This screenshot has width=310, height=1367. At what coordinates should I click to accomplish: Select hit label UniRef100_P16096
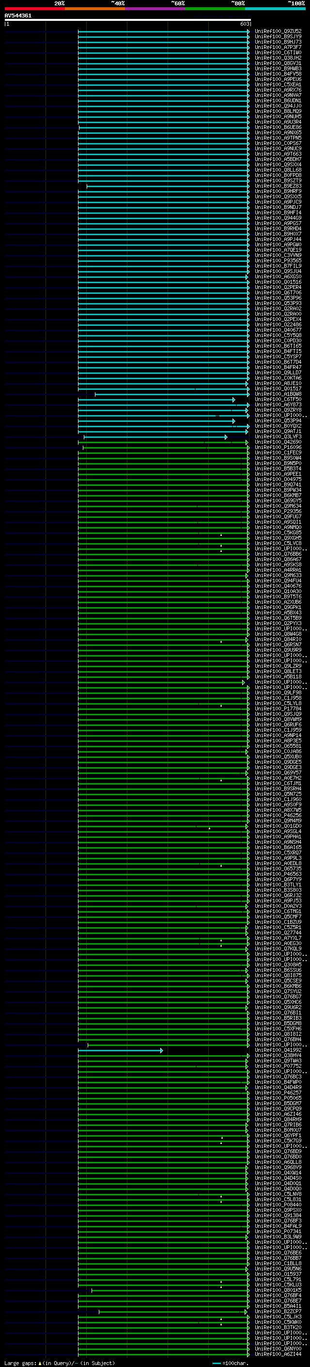click(278, 448)
